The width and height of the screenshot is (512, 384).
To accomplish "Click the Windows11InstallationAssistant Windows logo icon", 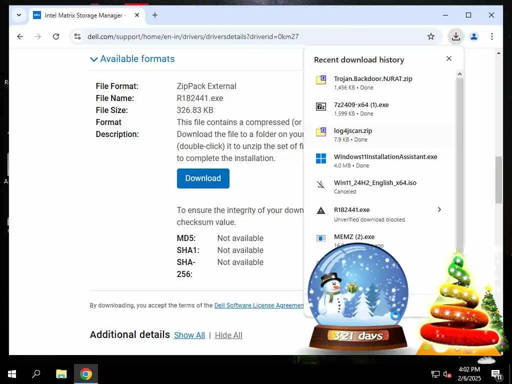I will pyautogui.click(x=321, y=158).
